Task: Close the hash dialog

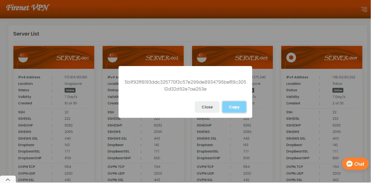Action: click(207, 107)
